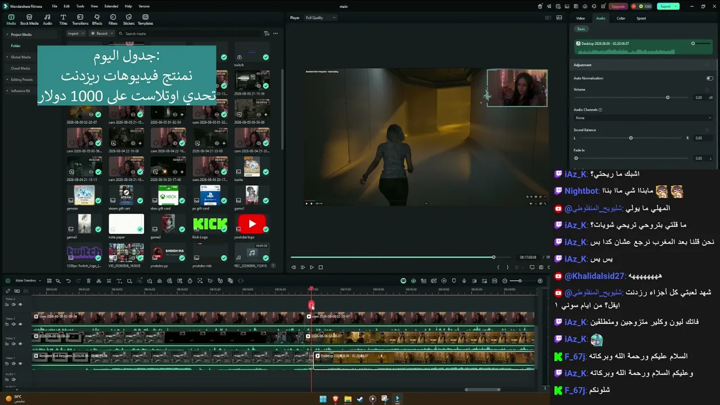720x405 pixels.
Task: Open the Record dropdown
Action: [101, 33]
